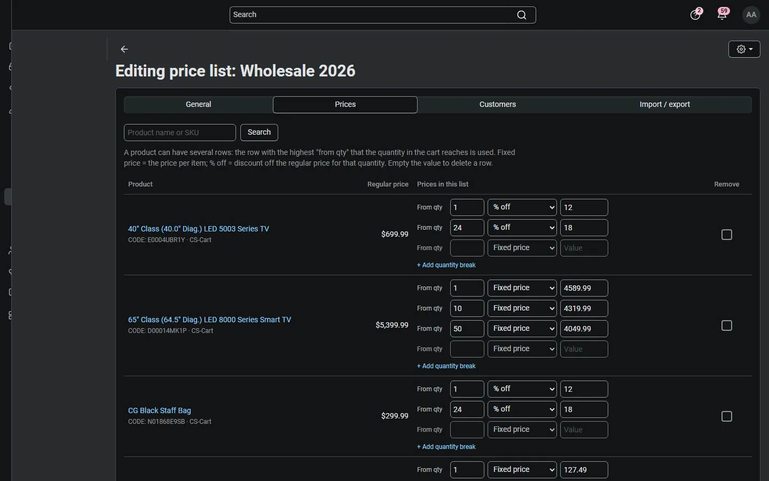Click the empty Value field in the 65" TV row
769x481 pixels.
(x=584, y=349)
